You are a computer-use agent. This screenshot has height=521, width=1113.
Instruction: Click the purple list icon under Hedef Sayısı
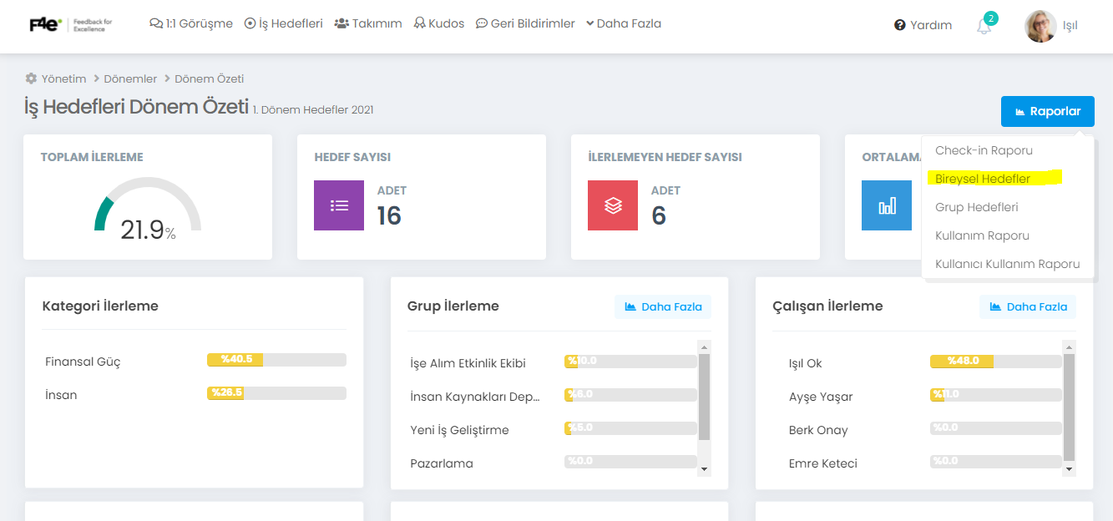pos(339,205)
